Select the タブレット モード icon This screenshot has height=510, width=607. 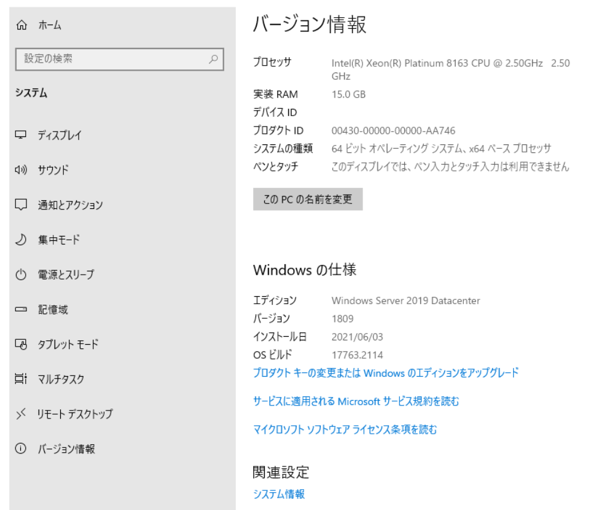pyautogui.click(x=21, y=345)
